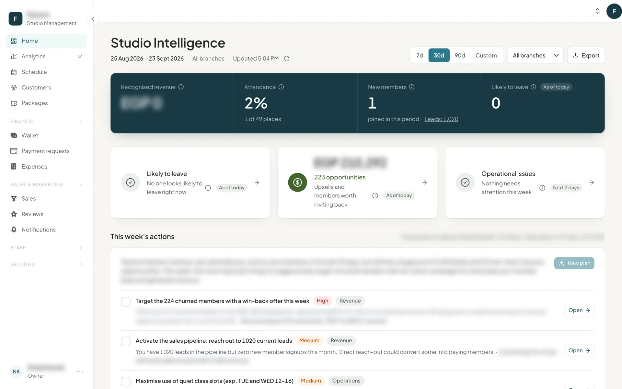
Task: Click the info icon on the Likely to leave card
Action: pos(208,188)
